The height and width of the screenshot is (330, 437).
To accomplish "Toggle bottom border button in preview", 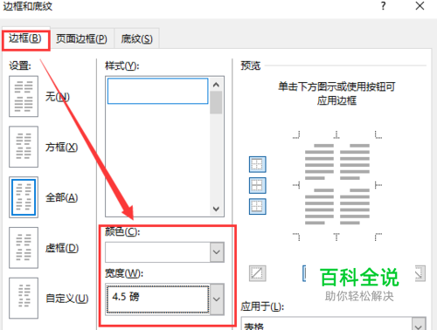I will coord(258,206).
